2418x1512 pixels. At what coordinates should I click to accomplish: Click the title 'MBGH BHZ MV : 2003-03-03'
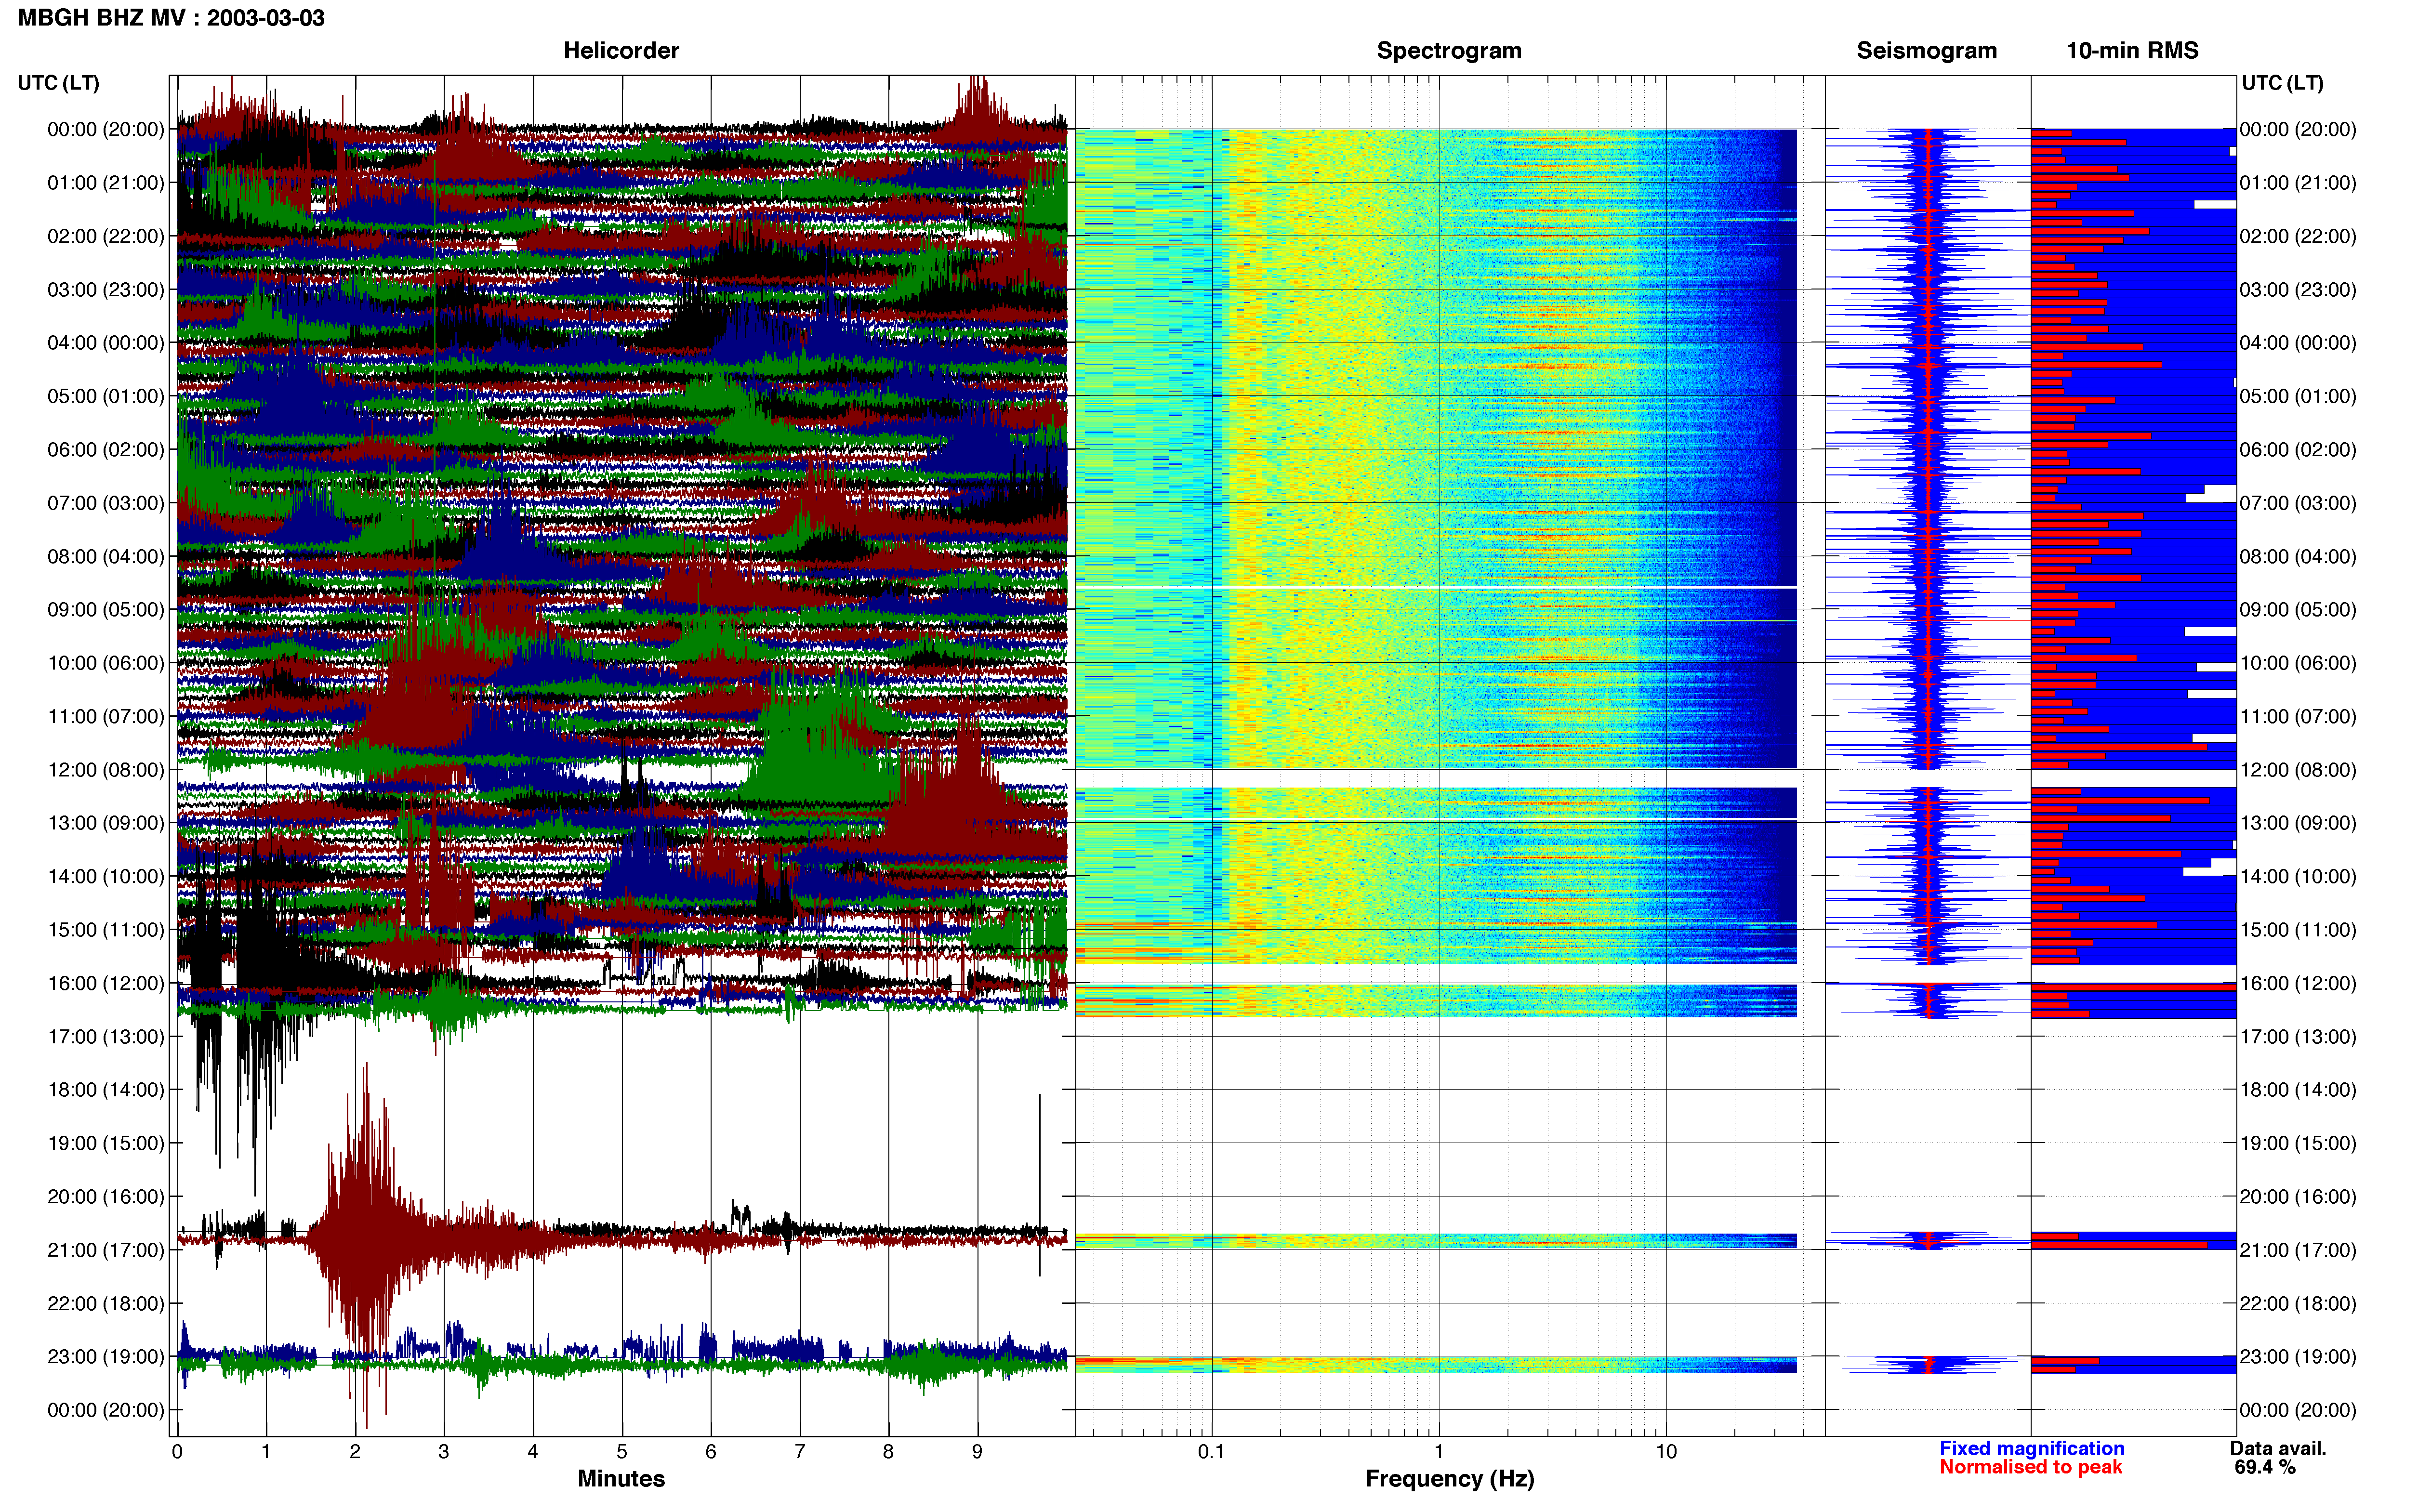click(x=171, y=18)
